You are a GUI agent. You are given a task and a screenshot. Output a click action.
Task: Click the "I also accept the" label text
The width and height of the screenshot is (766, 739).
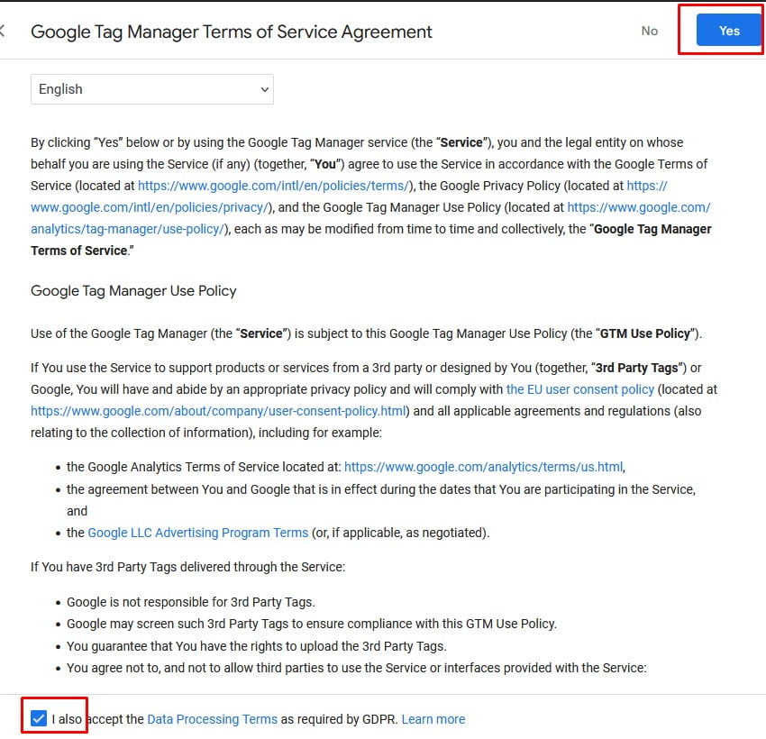[x=97, y=719]
